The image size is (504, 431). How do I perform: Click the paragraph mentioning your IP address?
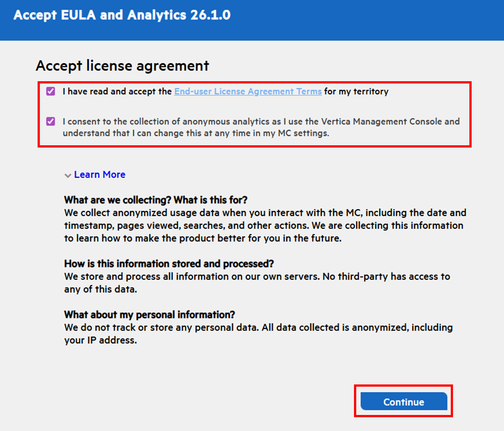pos(258,334)
